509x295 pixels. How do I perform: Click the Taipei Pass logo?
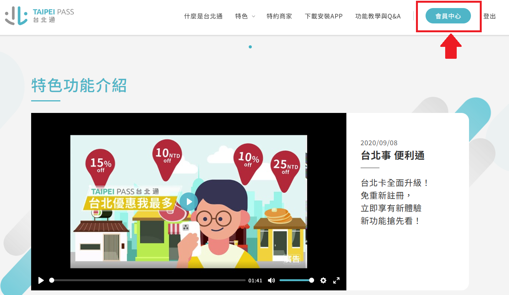coord(39,16)
